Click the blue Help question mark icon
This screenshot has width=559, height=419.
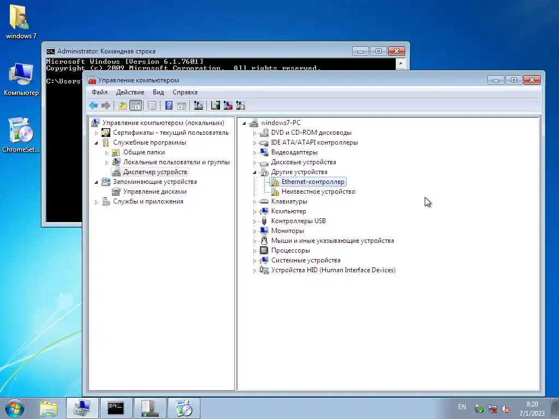(169, 105)
